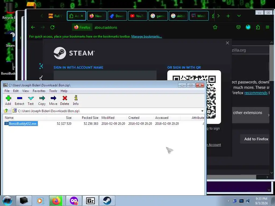Open Info for the selected file

pos(76,100)
